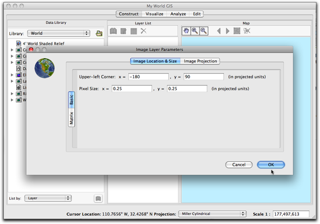Image resolution: width=320 pixels, height=224 pixels.
Task: Select the vertical Basic tab
Action: tap(72, 100)
